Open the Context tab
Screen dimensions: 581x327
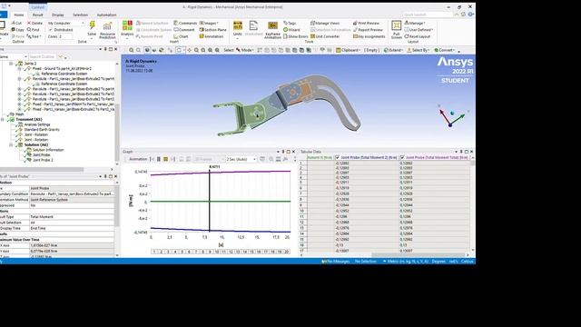click(x=37, y=7)
